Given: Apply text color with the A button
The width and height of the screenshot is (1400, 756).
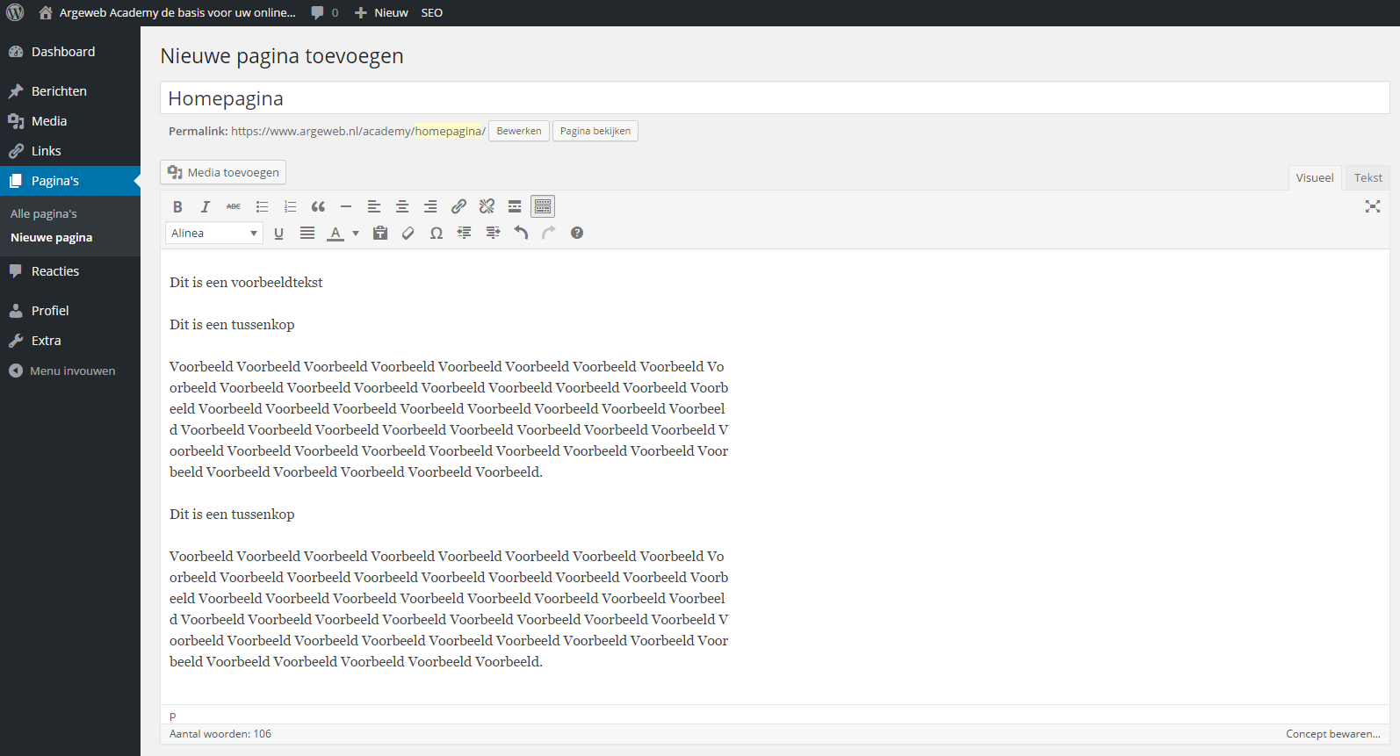Looking at the screenshot, I should 336,233.
